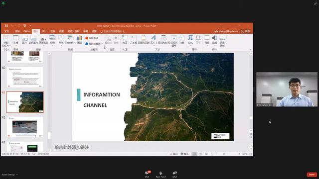Click the zoom slider handle in status bar
This screenshot has height=179, width=319.
(x=224, y=154)
